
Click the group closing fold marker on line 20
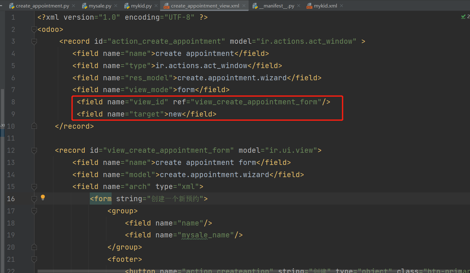(34, 247)
